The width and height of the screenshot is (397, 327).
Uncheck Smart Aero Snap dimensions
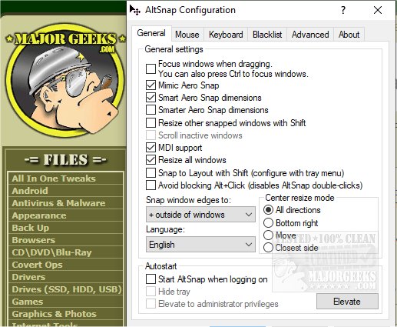(151, 98)
